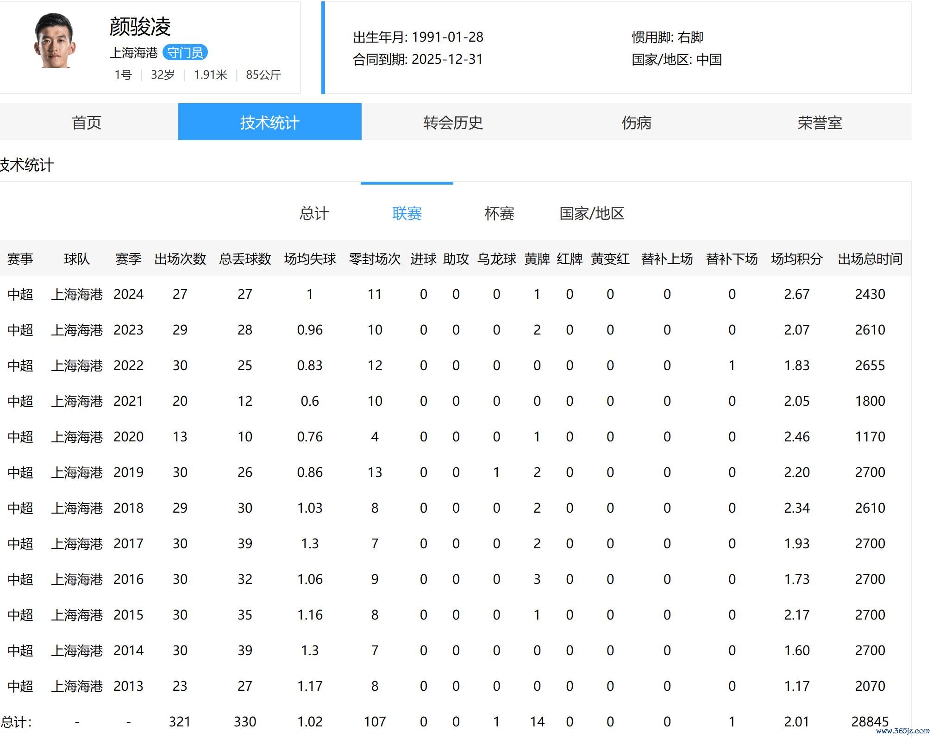Click the 0.6 goals conceded average in 2021 row
The image size is (933, 738).
click(x=310, y=401)
